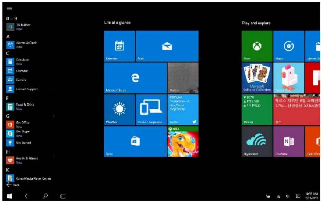Open the Music tile
This screenshot has width=321, height=201.
coord(289,46)
